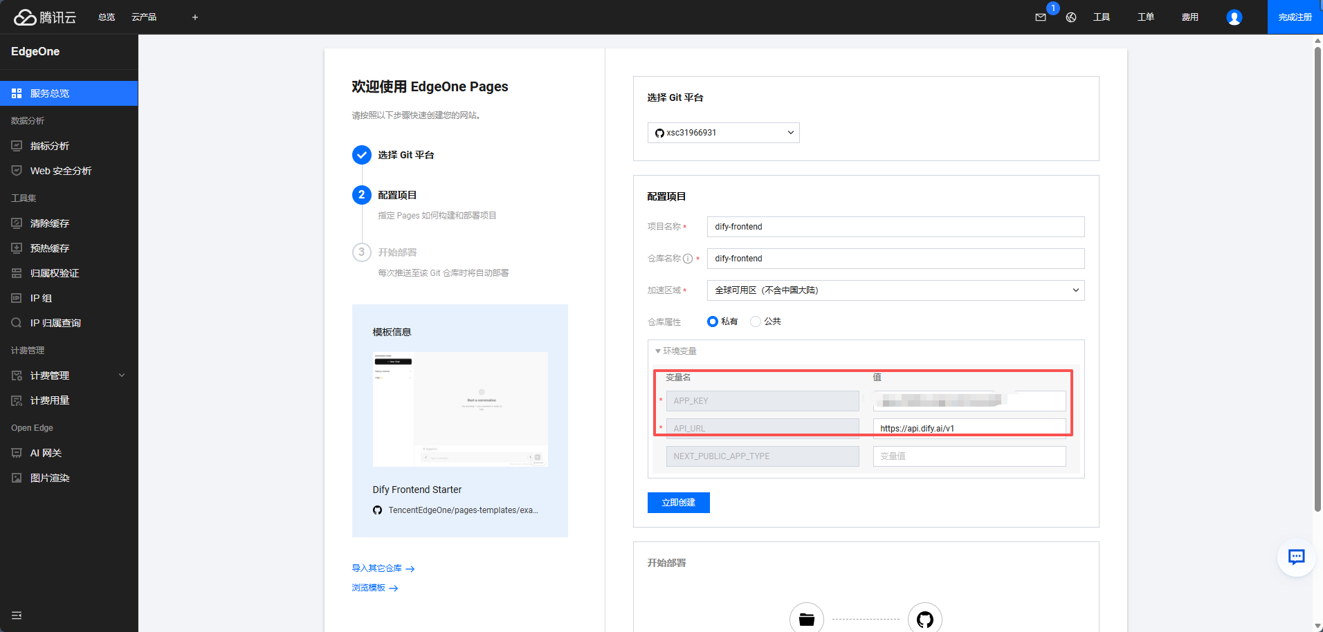Click the globe language icon
The width and height of the screenshot is (1323, 632).
1071,17
